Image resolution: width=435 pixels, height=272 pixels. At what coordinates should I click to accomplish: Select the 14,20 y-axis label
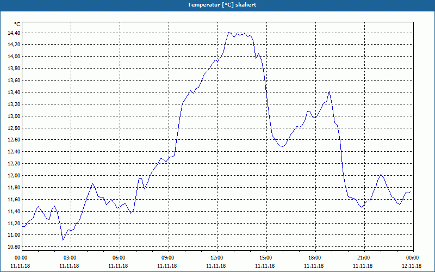(14, 45)
